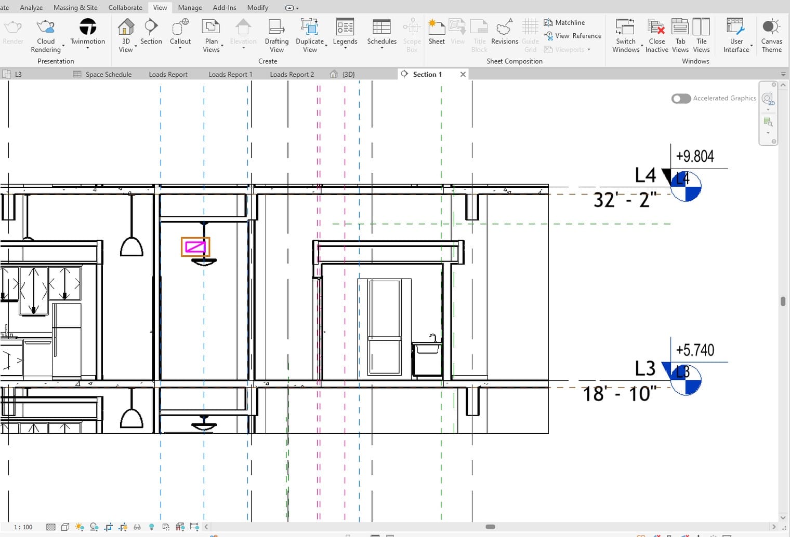Toggle the Accelerated Graphics switch

681,99
